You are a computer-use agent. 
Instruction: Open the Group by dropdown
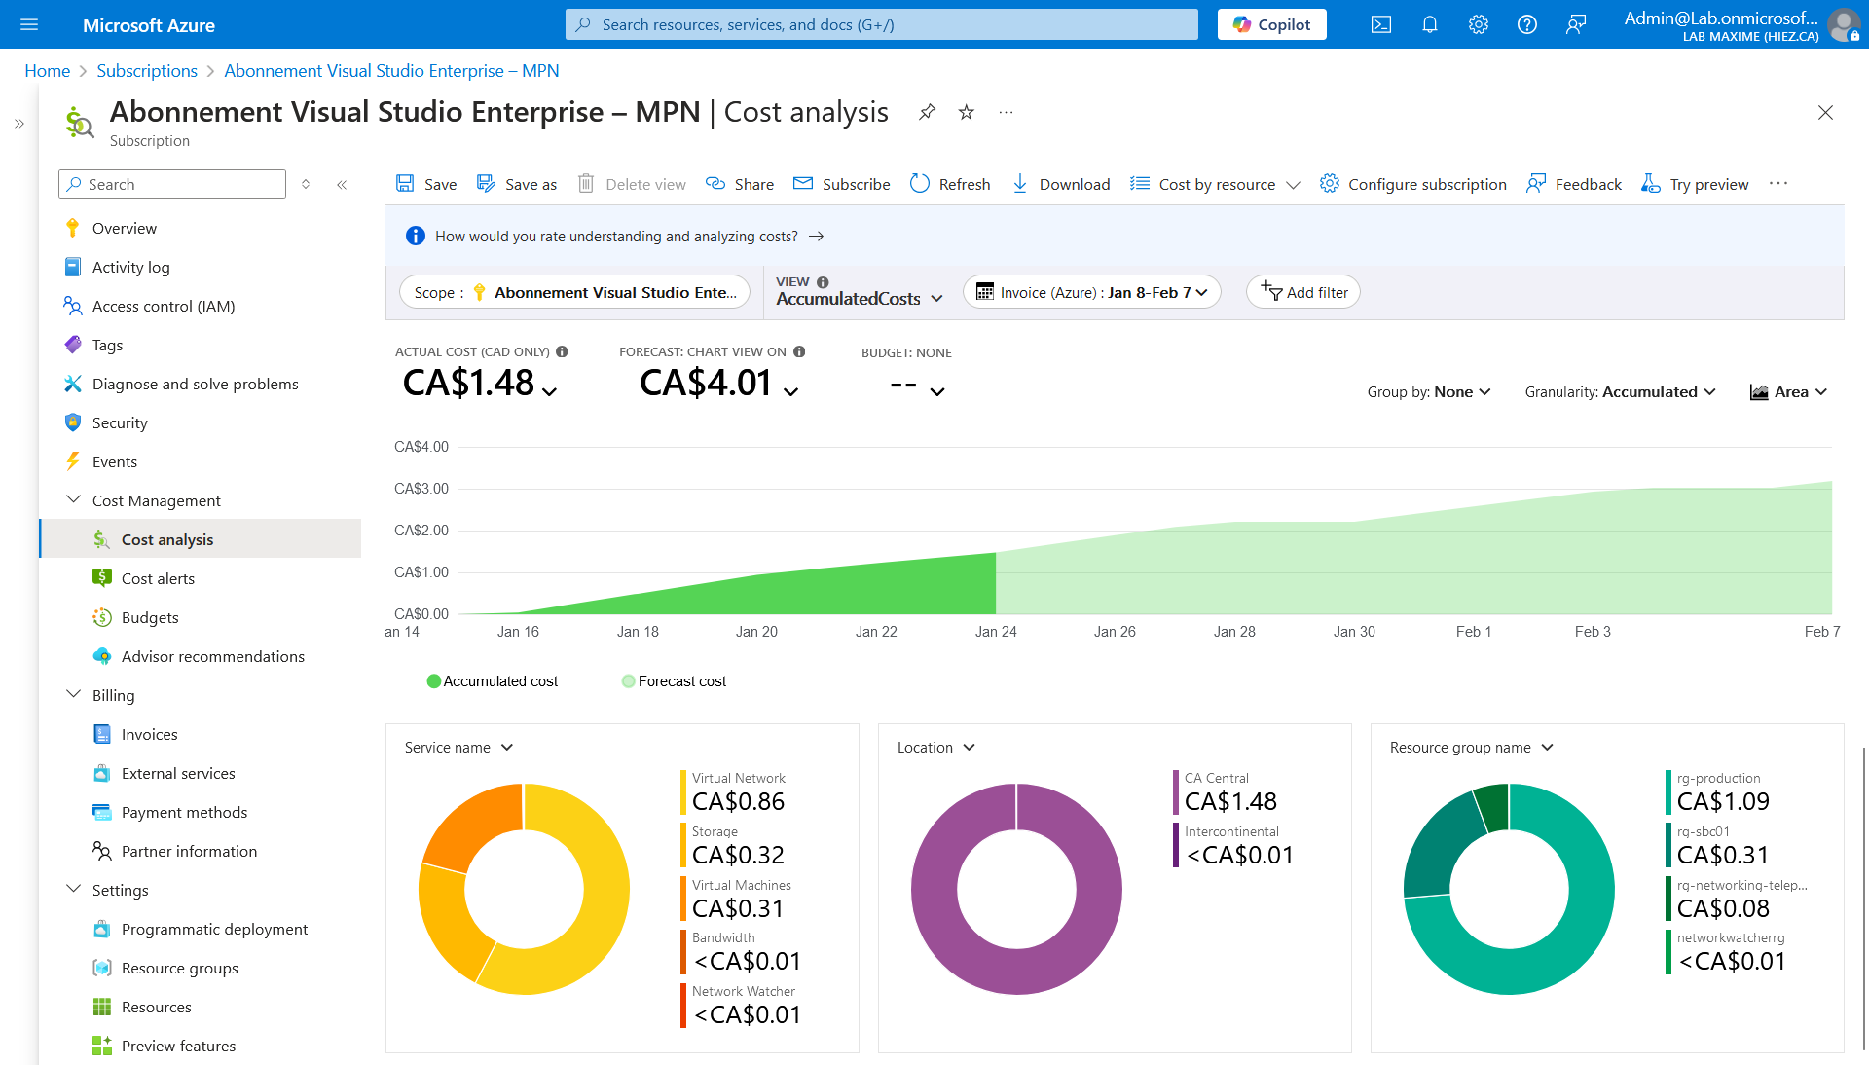pos(1428,392)
